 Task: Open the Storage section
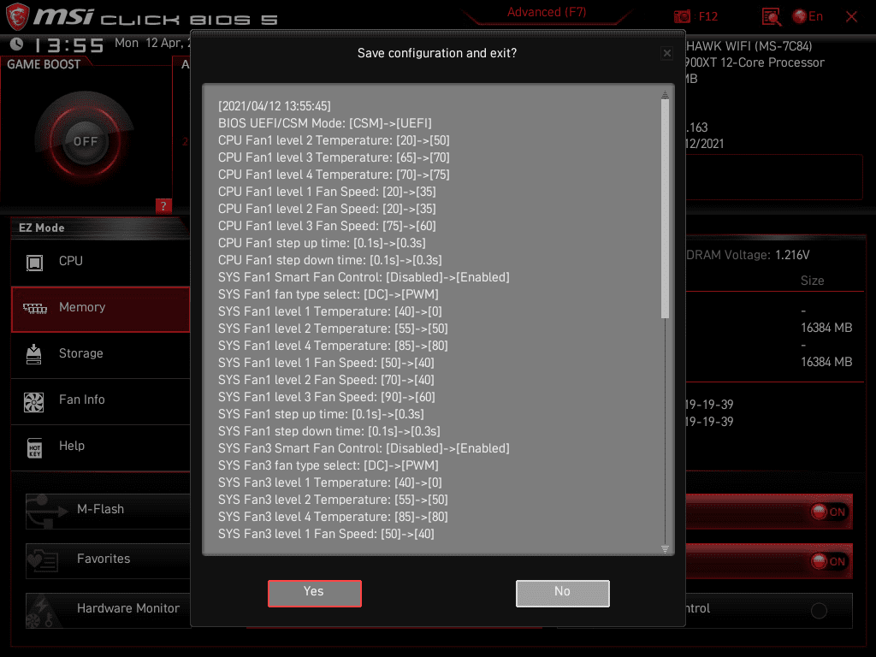[x=101, y=355]
